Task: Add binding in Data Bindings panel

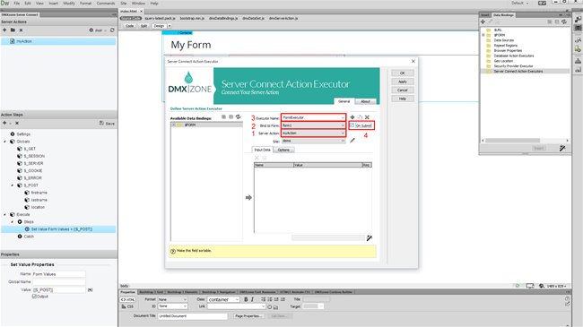Action: [x=483, y=22]
